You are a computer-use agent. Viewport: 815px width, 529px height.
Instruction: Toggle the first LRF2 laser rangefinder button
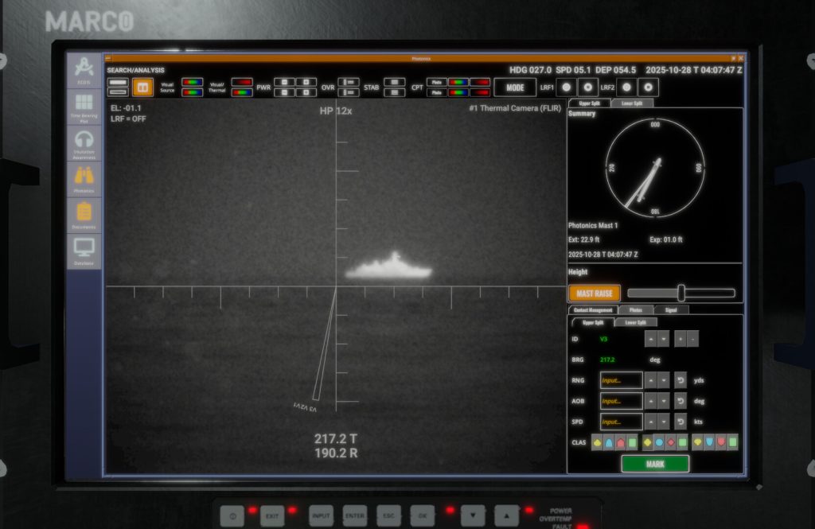[626, 87]
